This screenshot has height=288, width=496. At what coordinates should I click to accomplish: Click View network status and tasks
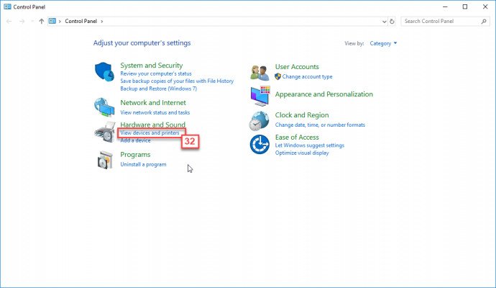(x=155, y=112)
